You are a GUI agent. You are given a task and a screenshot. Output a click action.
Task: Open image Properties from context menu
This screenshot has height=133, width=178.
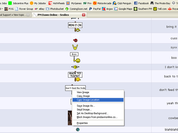click(82, 123)
